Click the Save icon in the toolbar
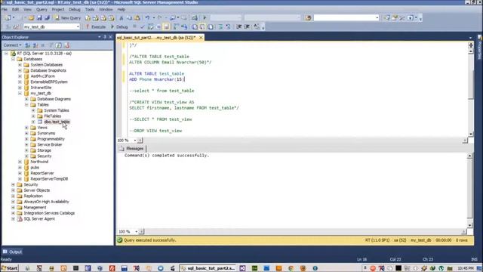 click(x=39, y=18)
